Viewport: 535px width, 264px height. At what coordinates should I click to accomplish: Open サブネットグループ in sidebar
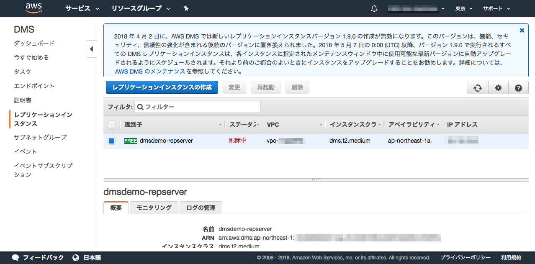point(40,137)
